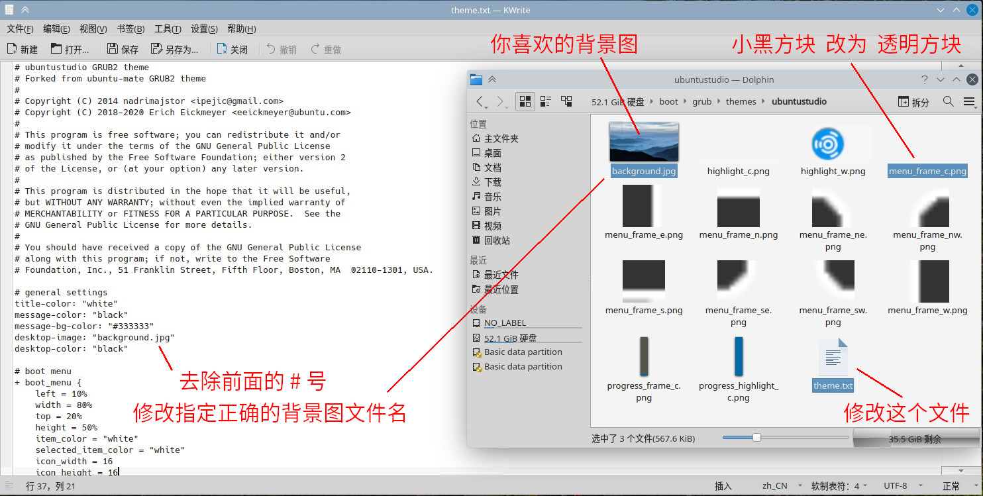Close the document with 关闭 toolbar button
Image resolution: width=983 pixels, height=496 pixels.
(232, 49)
